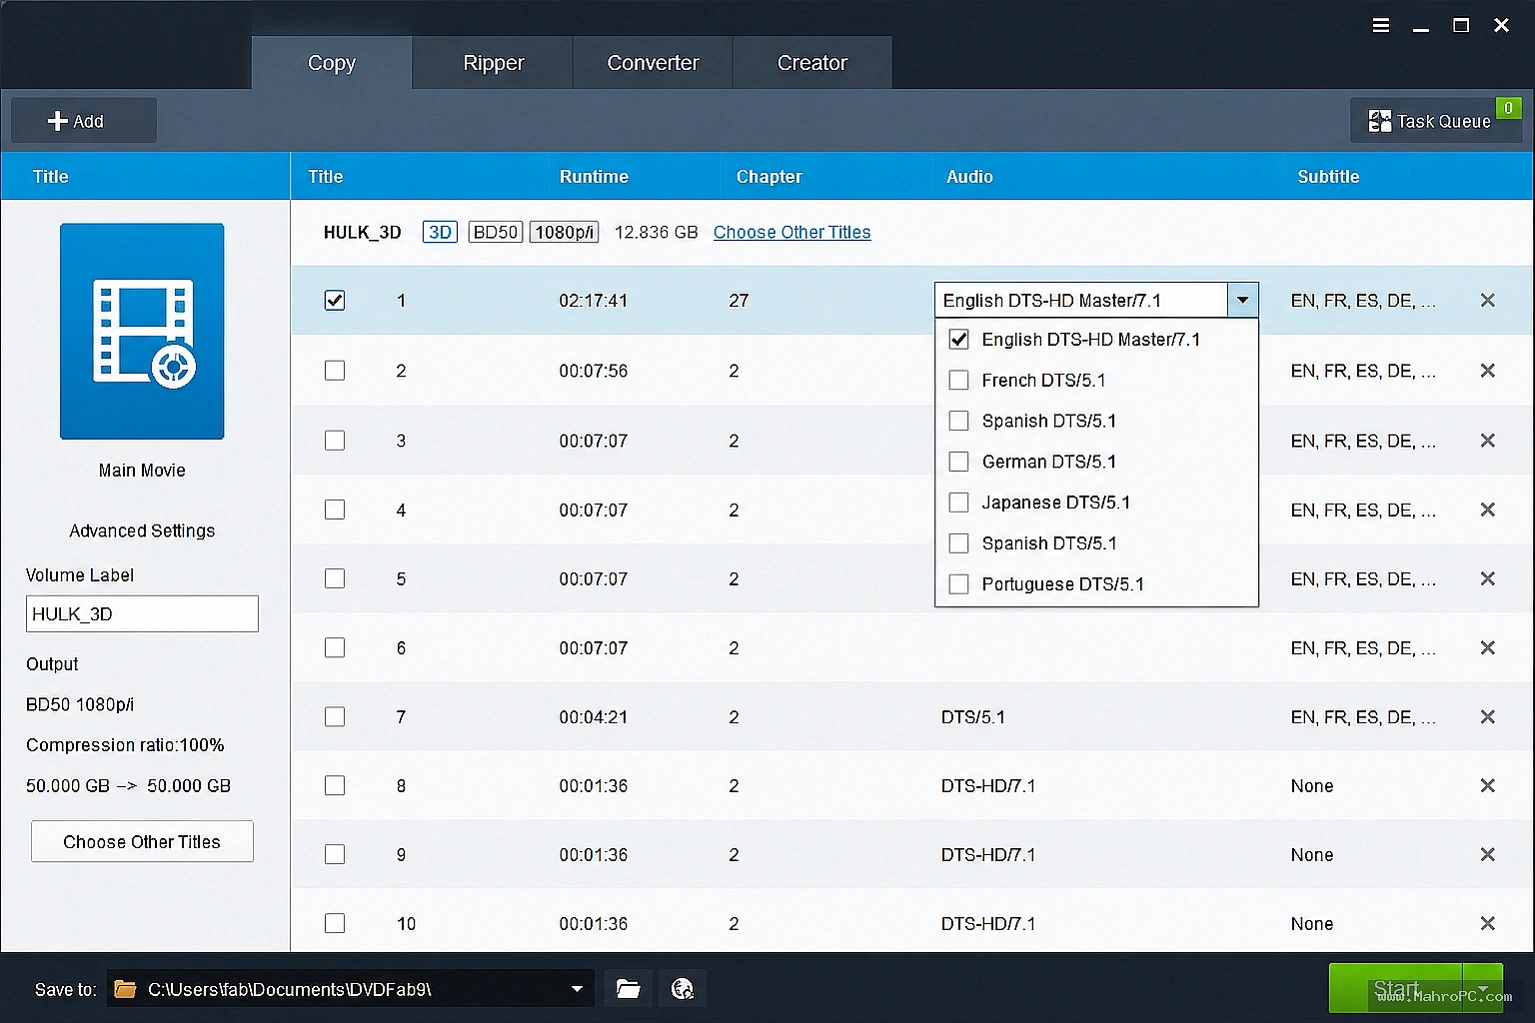Viewport: 1535px width, 1023px height.
Task: Switch to the Creator tab
Action: 812,63
